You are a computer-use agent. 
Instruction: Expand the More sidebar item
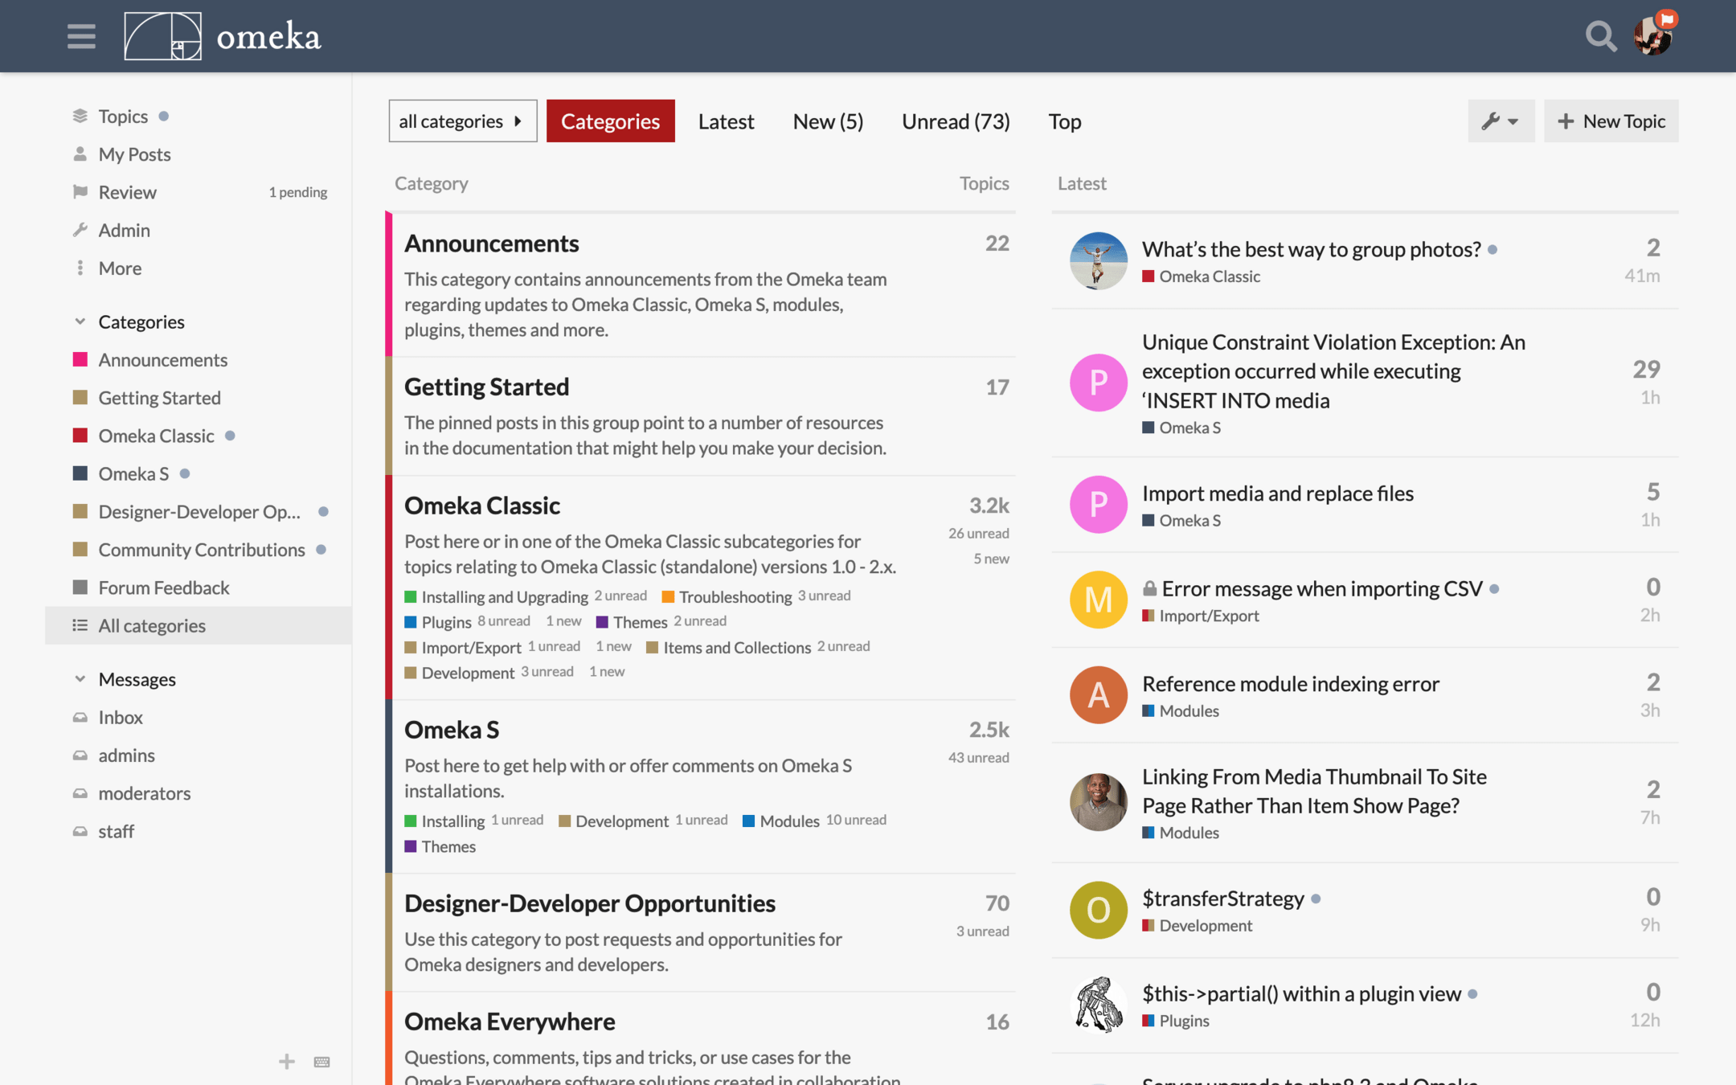120,268
